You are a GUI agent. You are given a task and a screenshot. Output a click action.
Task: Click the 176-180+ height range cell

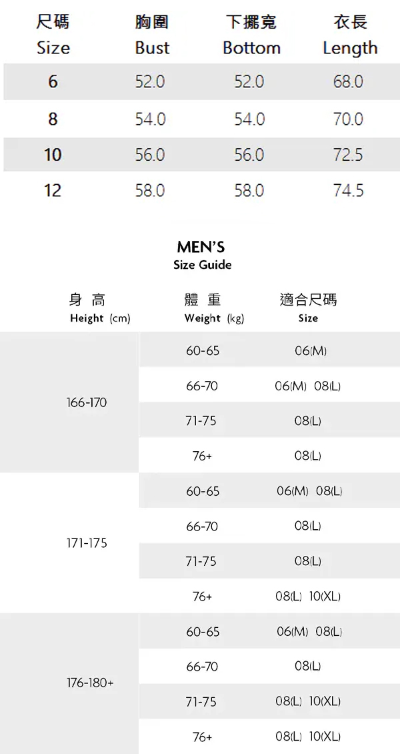tap(90, 683)
